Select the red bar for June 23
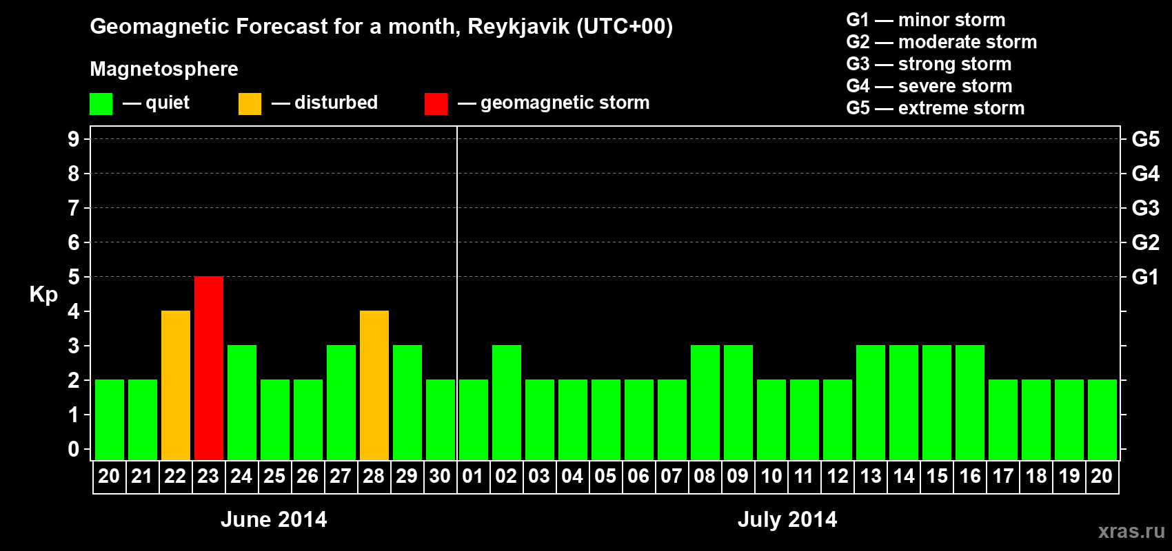 pos(209,368)
